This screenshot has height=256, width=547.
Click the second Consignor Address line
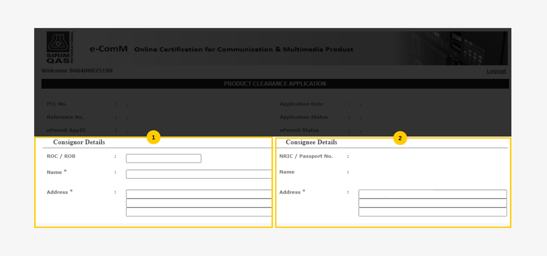tap(198, 203)
